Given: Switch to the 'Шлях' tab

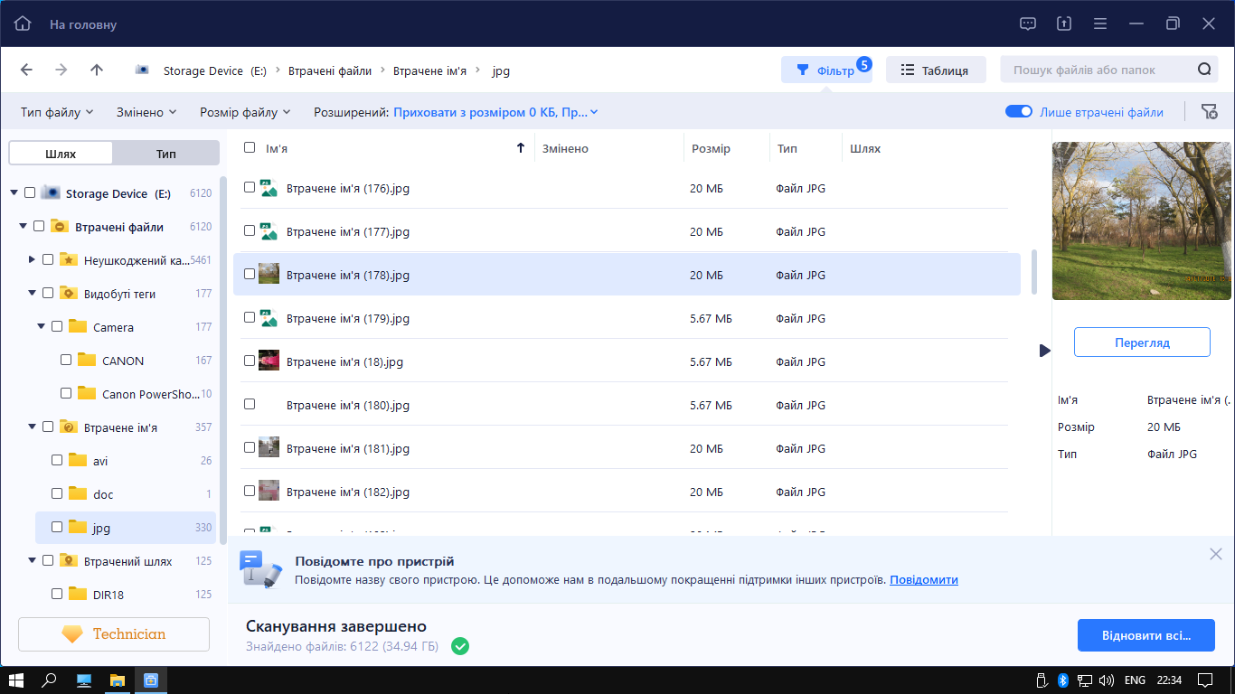Looking at the screenshot, I should (61, 154).
